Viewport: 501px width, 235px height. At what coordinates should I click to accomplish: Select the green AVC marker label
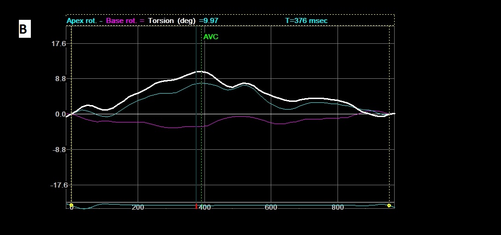[211, 37]
